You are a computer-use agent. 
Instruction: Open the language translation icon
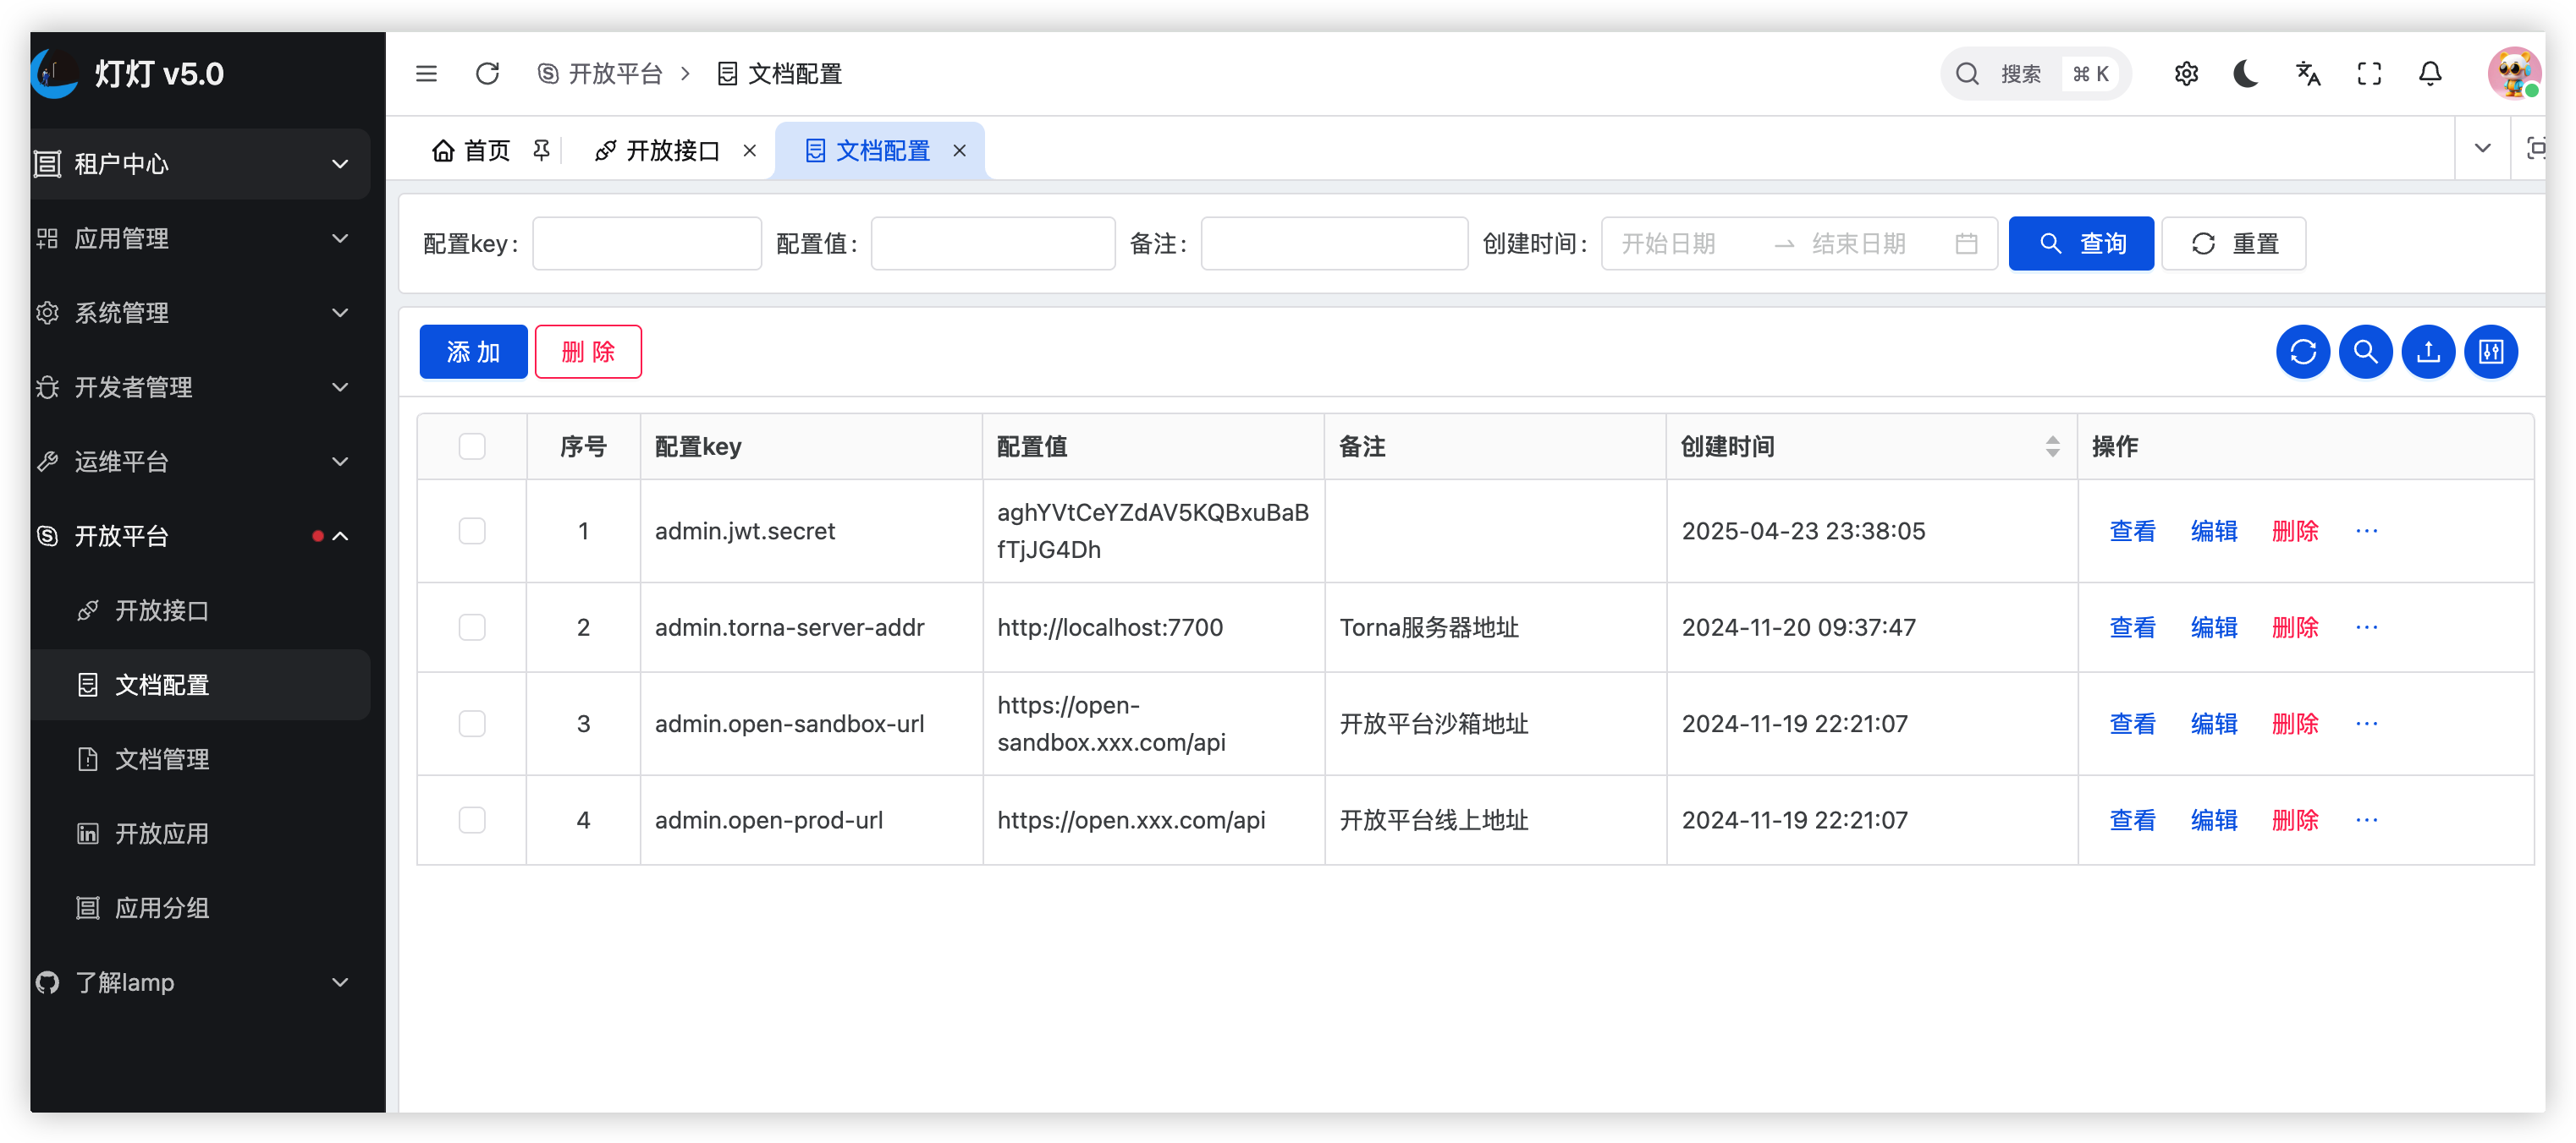2308,74
